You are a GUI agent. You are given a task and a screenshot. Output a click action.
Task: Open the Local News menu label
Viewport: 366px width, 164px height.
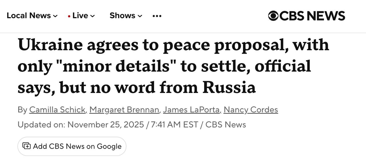tap(29, 16)
